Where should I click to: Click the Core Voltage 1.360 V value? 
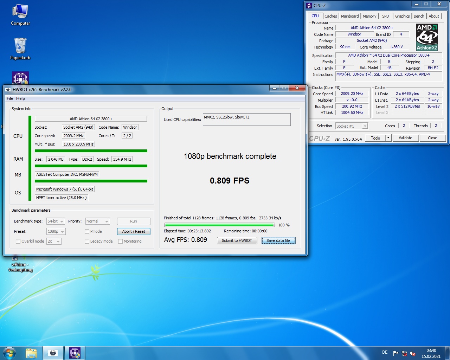click(x=396, y=47)
